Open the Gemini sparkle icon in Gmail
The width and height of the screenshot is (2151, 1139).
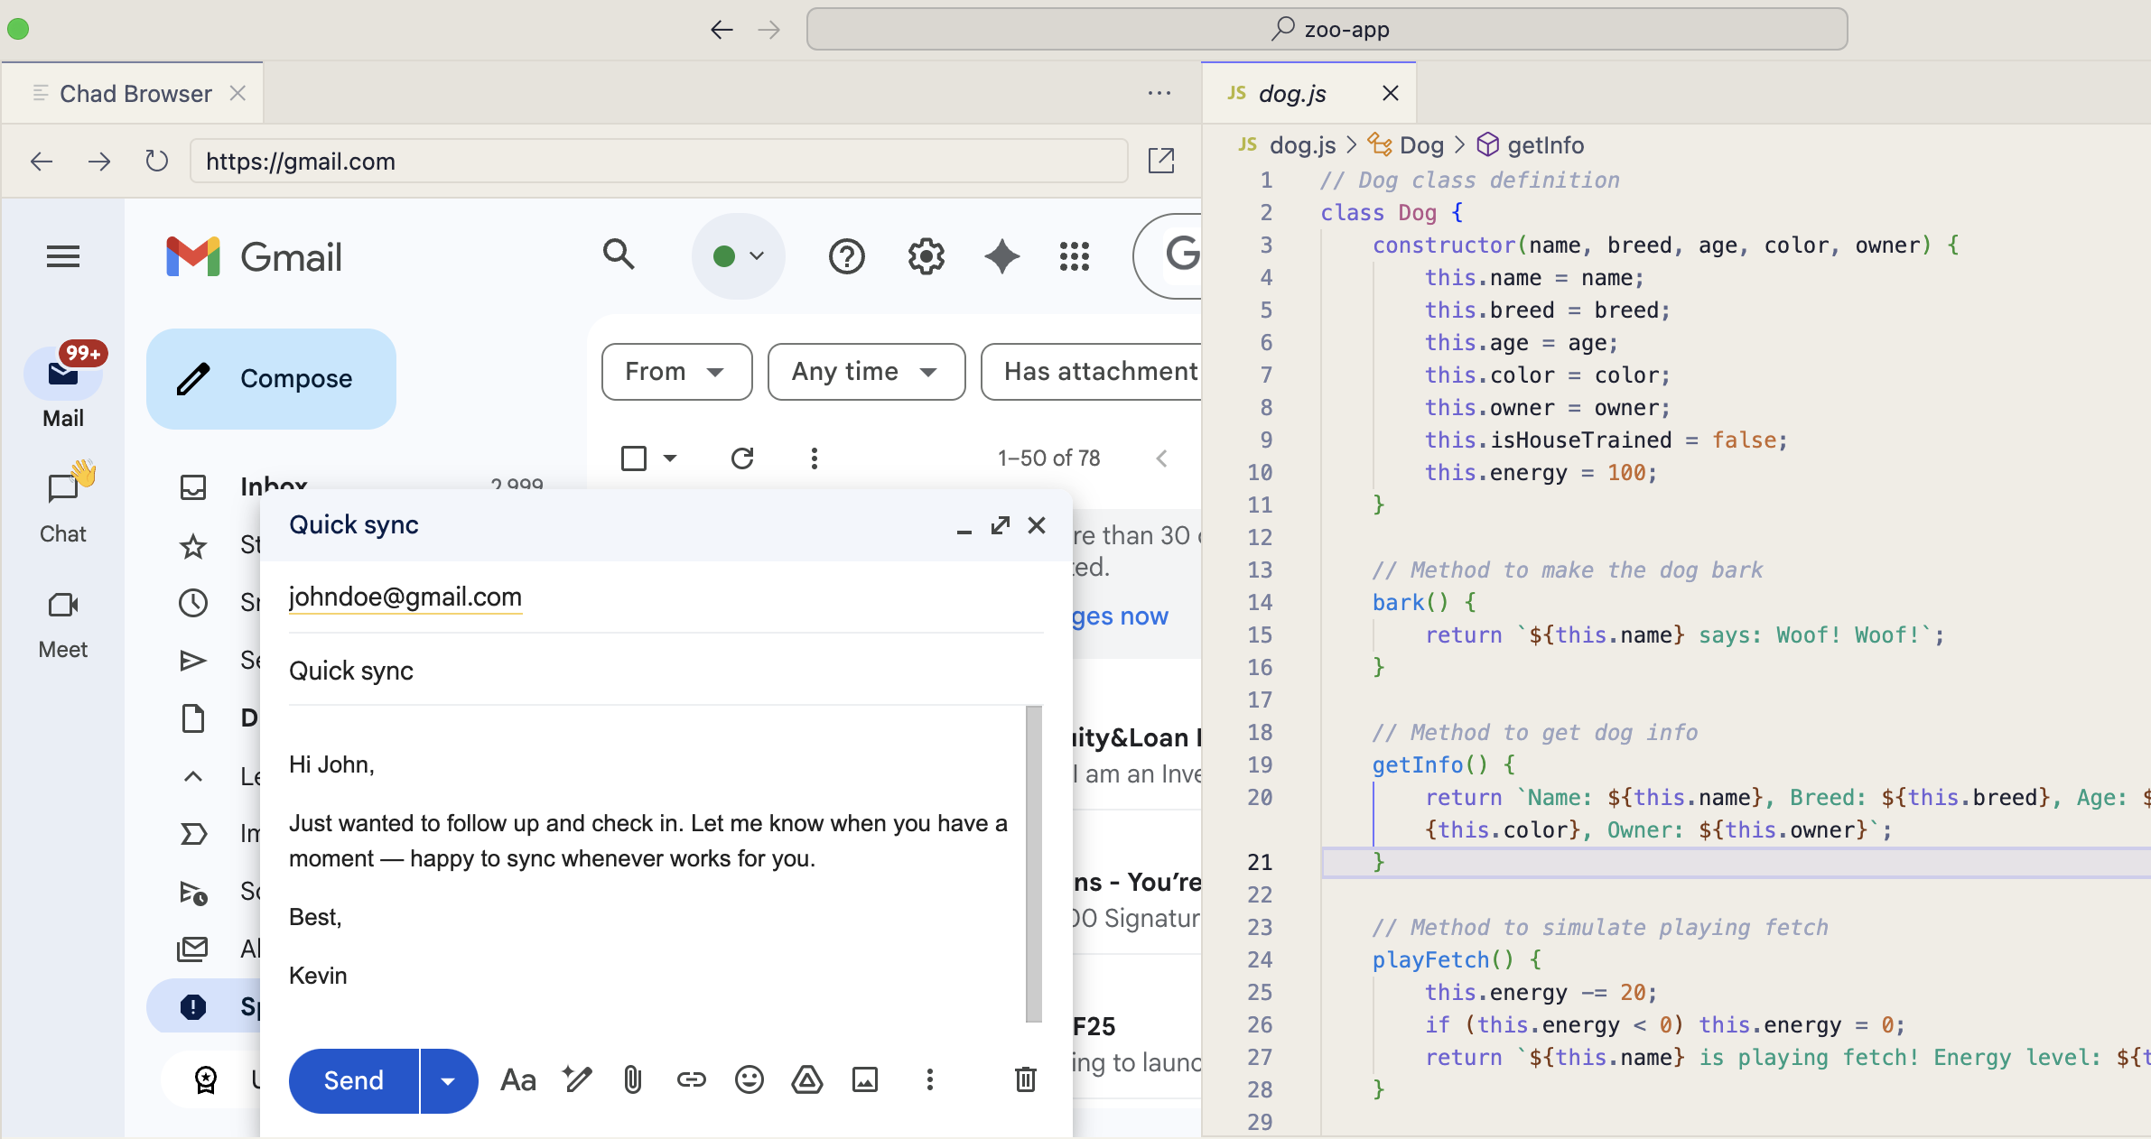pyautogui.click(x=1001, y=257)
